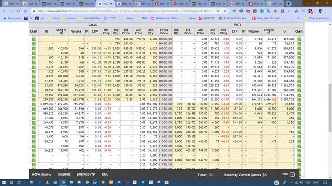Close the active NSE tab
Viewport: 332px width, 186px height.
(x=111, y=4)
